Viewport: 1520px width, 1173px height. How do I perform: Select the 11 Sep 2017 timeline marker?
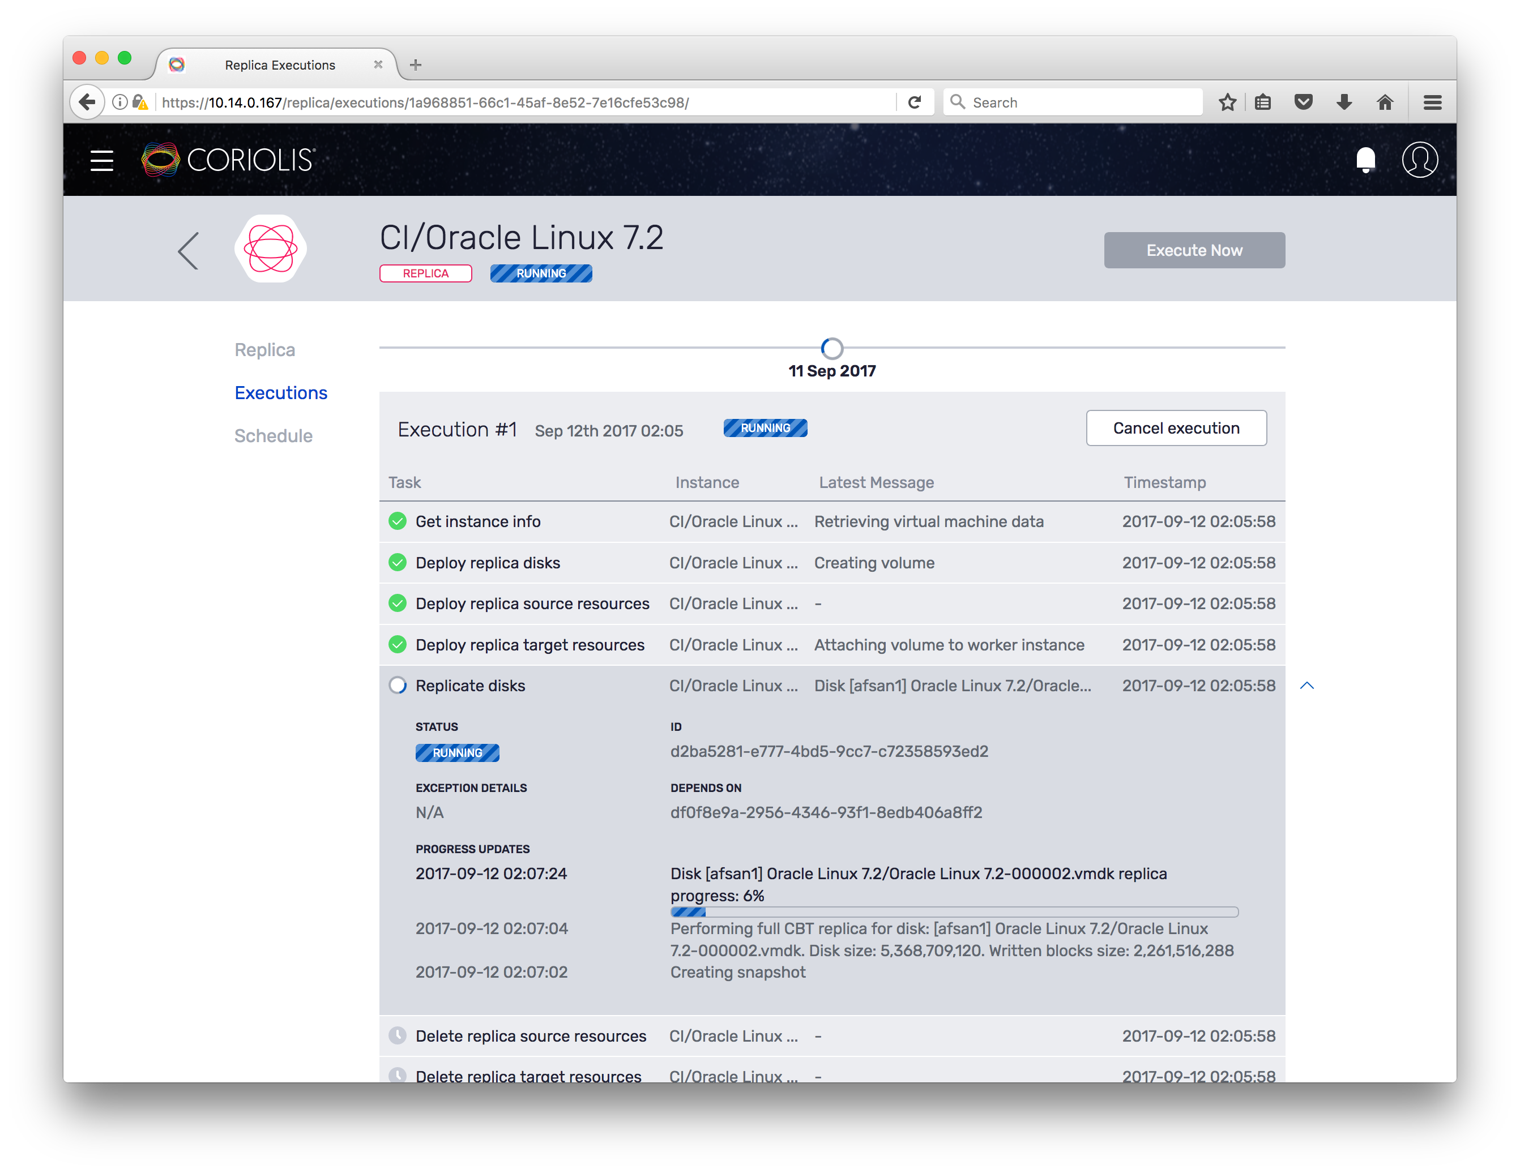tap(832, 348)
